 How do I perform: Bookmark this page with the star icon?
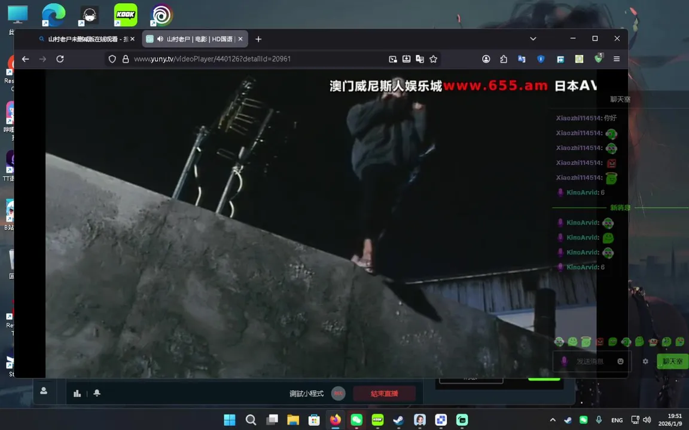[433, 59]
